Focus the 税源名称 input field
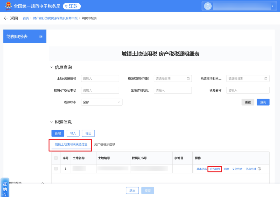The width and height of the screenshot is (280, 197). [248, 90]
